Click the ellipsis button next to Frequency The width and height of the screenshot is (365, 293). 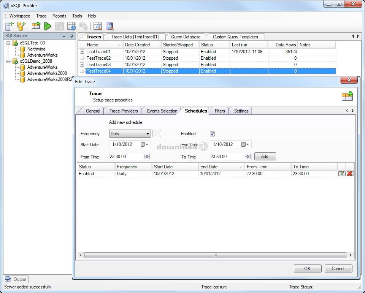tap(157, 134)
